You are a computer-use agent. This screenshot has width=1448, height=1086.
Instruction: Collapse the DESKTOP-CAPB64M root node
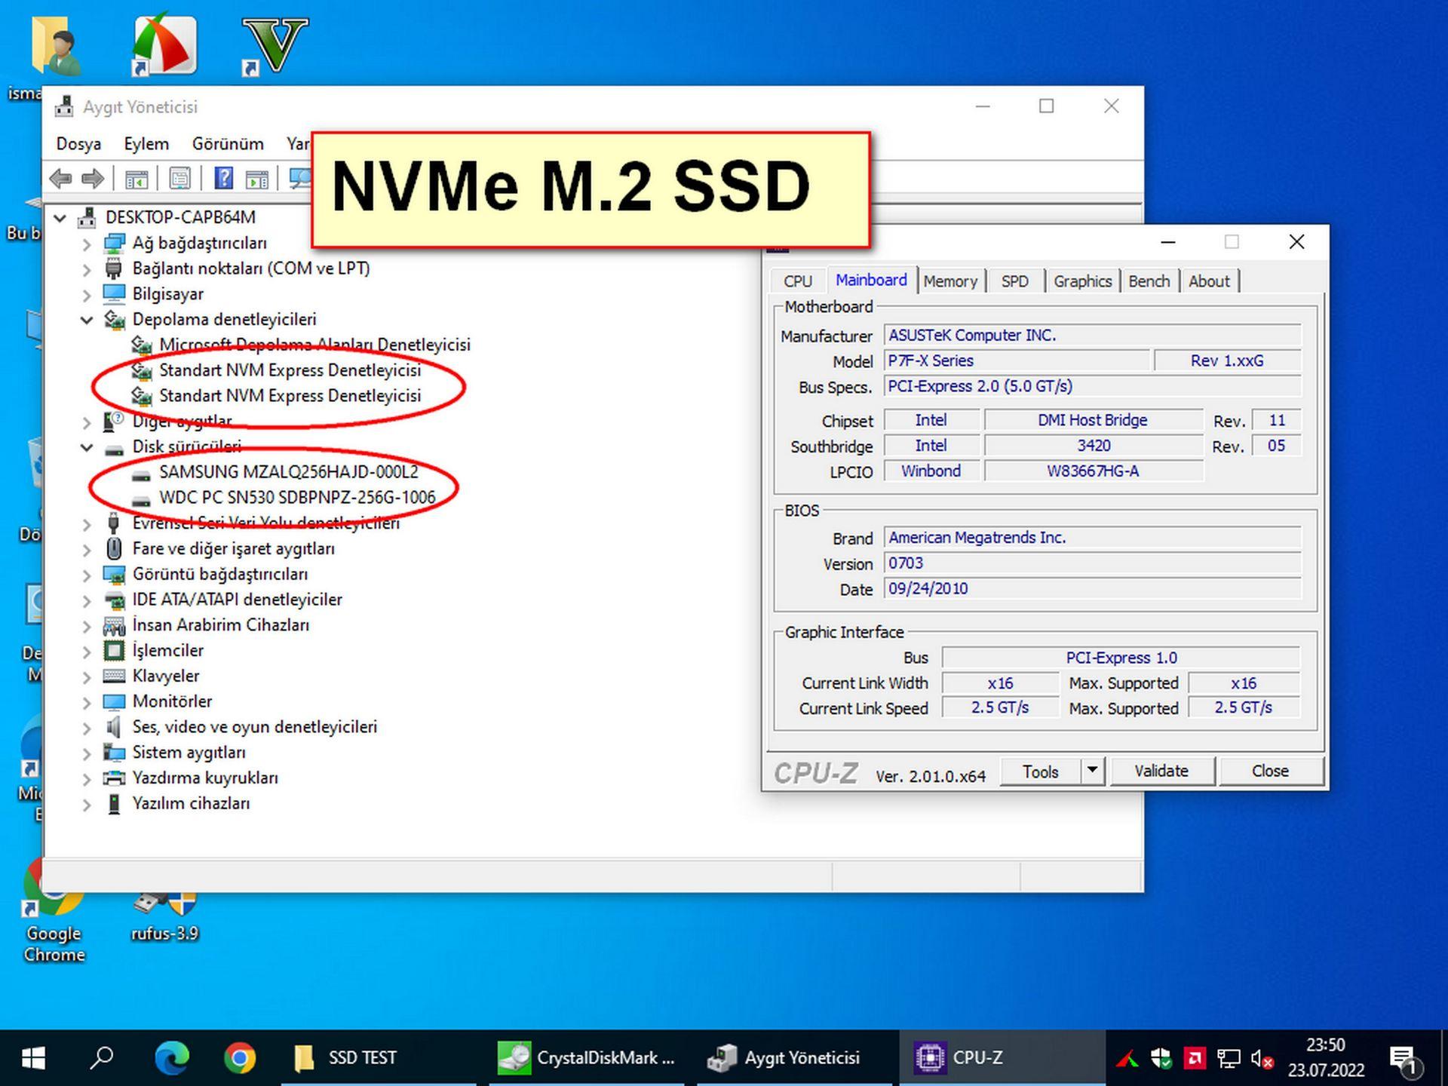click(60, 218)
